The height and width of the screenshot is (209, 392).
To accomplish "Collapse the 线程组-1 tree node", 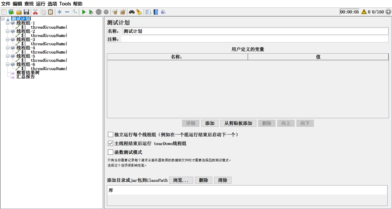I will coord(8,23).
